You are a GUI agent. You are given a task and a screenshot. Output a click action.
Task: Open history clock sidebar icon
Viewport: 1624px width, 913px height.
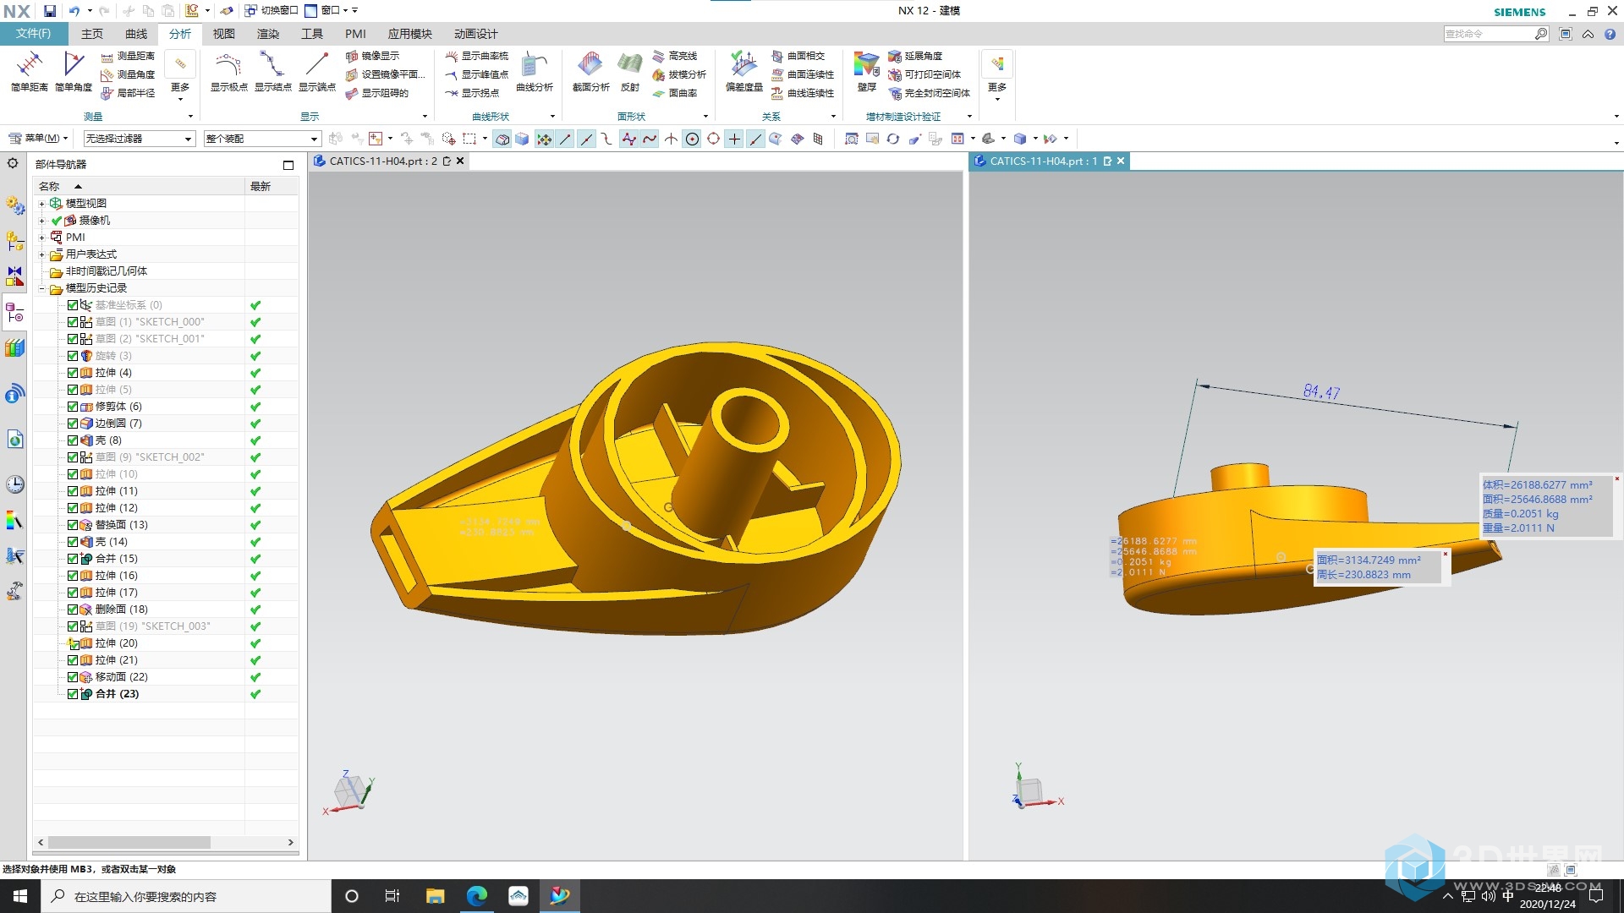[14, 484]
